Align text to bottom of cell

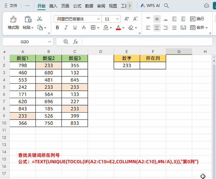click(166, 19)
